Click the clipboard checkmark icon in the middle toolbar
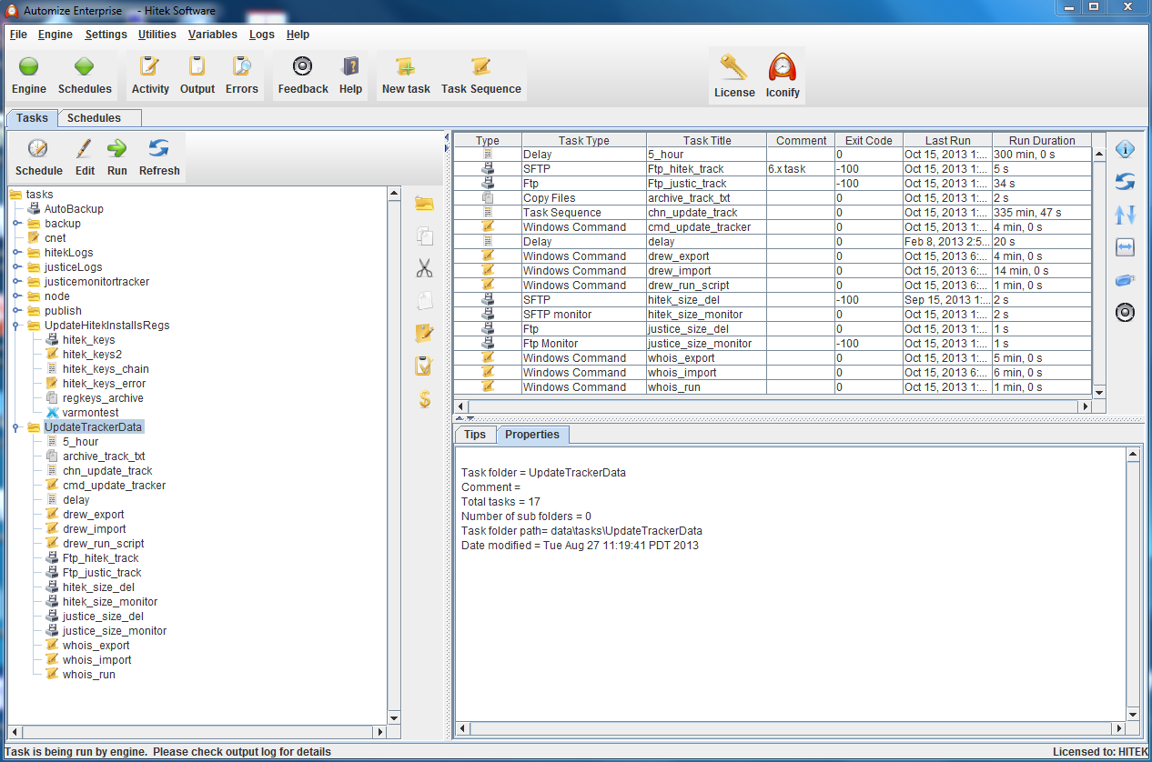The width and height of the screenshot is (1152, 762). [x=424, y=366]
